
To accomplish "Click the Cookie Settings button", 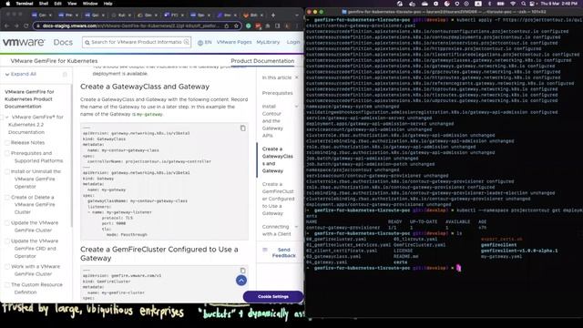I will 273,296.
